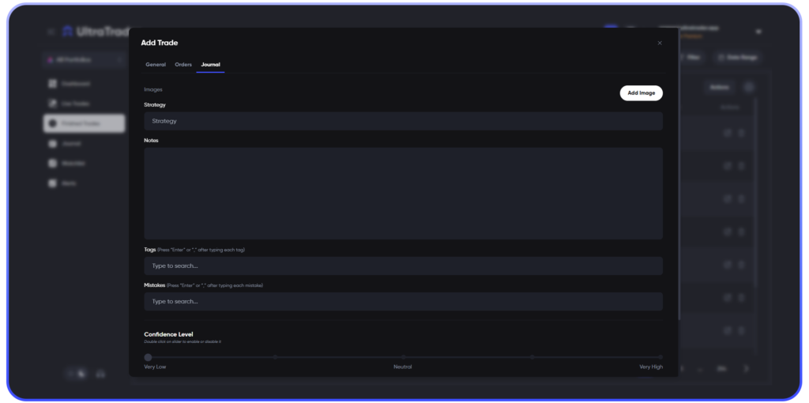Set confidence slider to the Neutral midpoint

click(403, 357)
